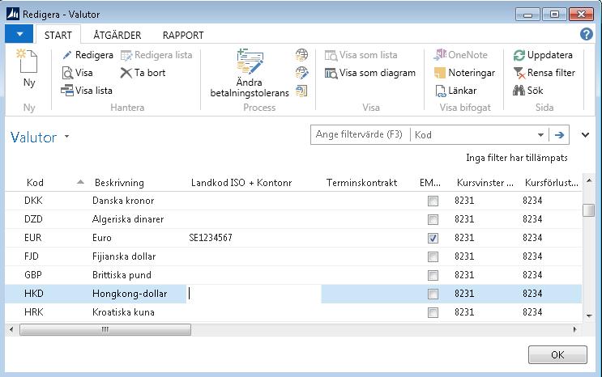Click Rensa filter icon
This screenshot has height=377, width=602.
[x=519, y=73]
